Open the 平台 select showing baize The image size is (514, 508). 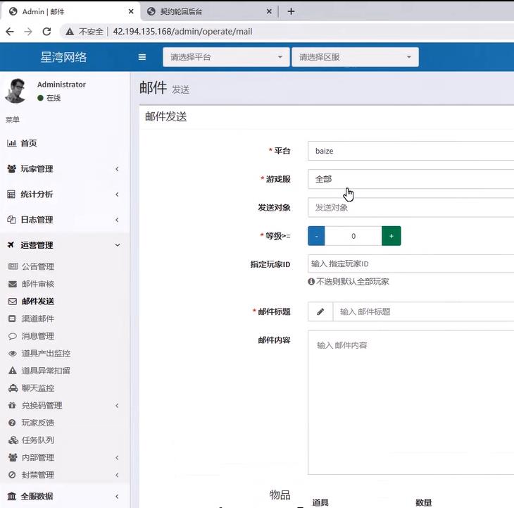pyautogui.click(x=410, y=151)
